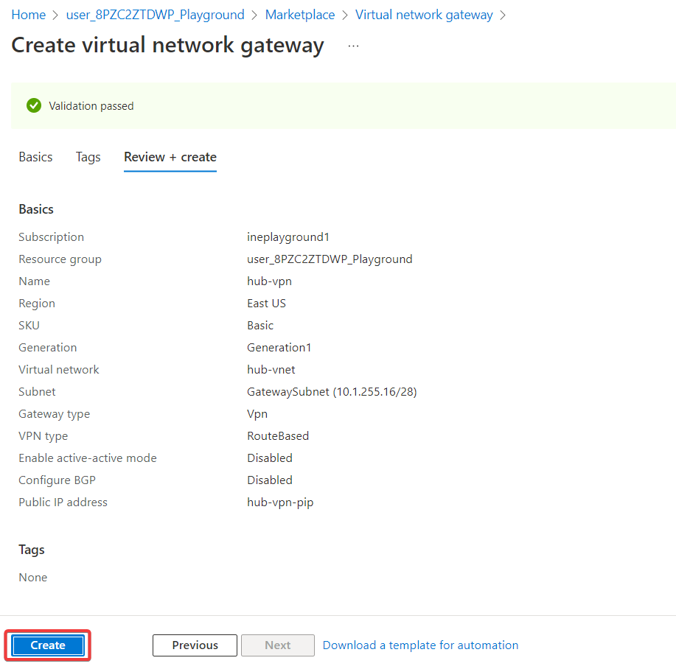This screenshot has width=676, height=669.
Task: Click the hub-vpn-pip public IP value
Action: (280, 502)
